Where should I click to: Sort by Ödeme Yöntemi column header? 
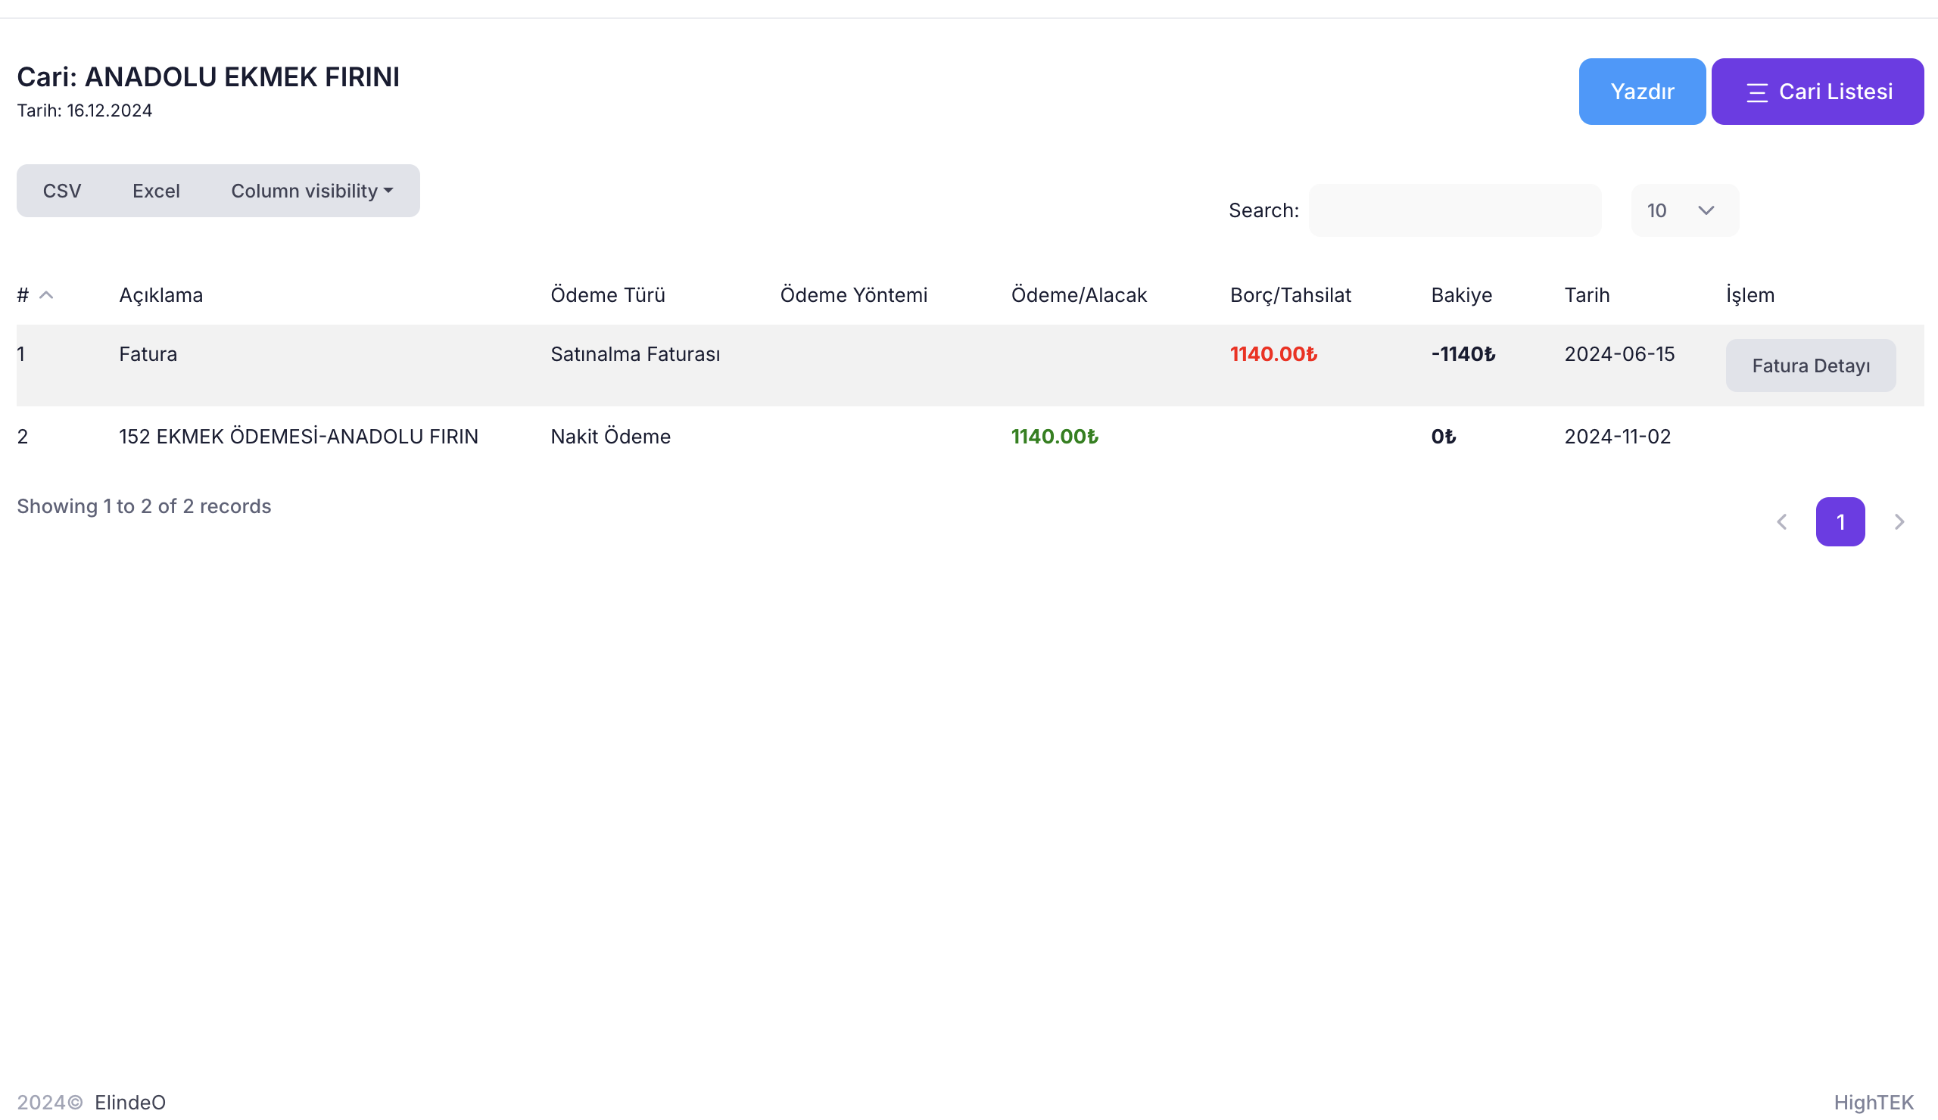click(x=854, y=295)
